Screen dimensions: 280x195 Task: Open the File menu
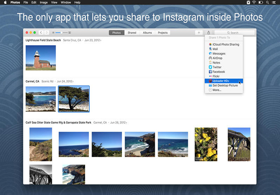point(26,2)
